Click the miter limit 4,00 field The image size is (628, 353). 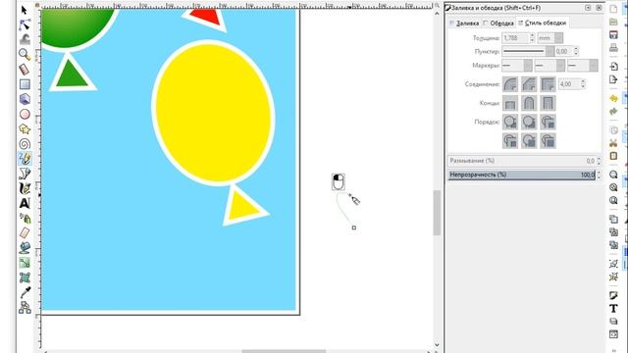click(569, 84)
